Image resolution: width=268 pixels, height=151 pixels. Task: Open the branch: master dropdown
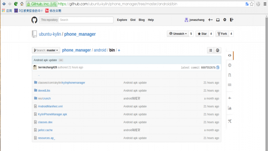tap(46, 50)
